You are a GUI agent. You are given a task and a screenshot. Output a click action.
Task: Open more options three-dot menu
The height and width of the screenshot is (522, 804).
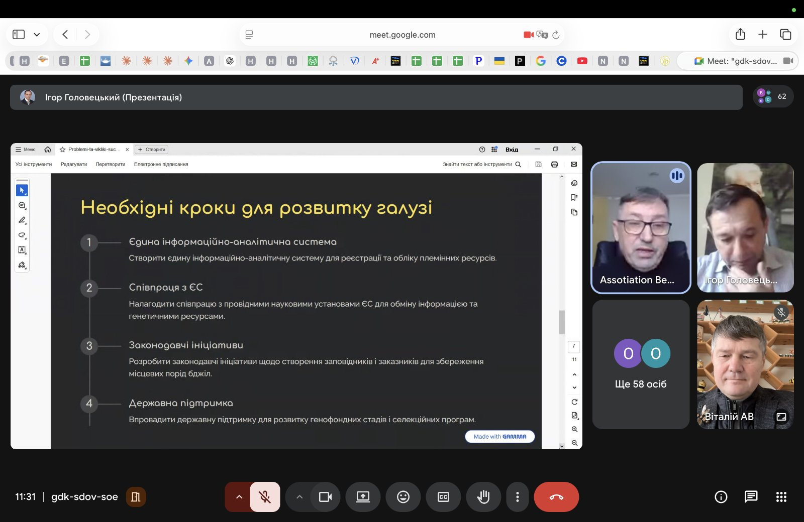point(518,497)
